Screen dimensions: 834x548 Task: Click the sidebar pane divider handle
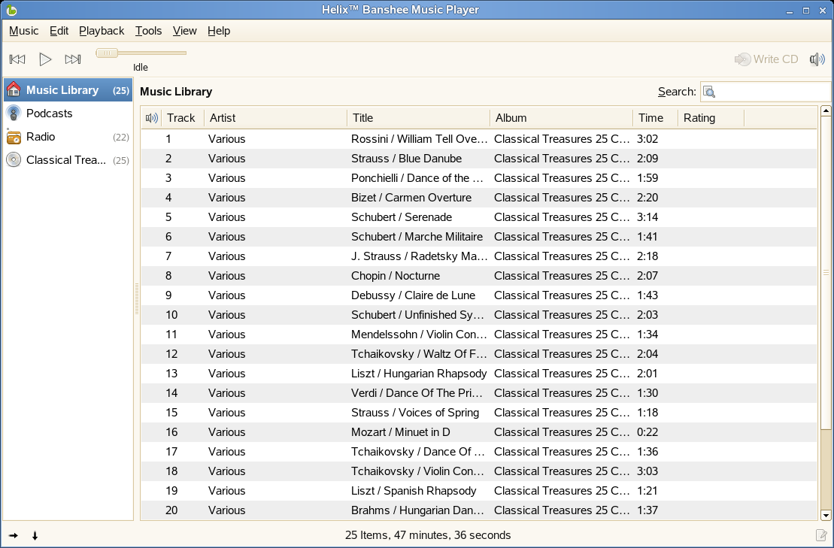pyautogui.click(x=137, y=298)
